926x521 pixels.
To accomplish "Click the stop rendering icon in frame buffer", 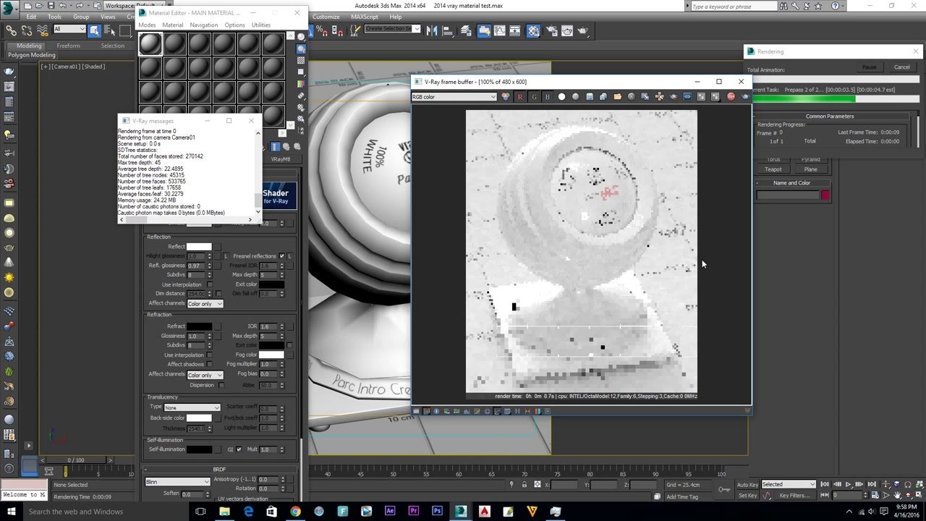I will (x=731, y=97).
